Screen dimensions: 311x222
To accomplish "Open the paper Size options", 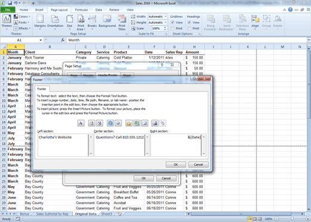I will [x=69, y=22].
